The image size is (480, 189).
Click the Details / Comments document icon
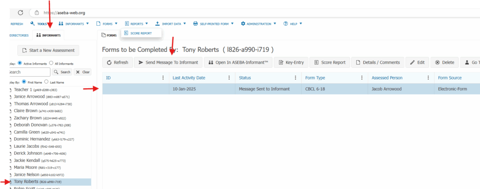tap(358, 62)
